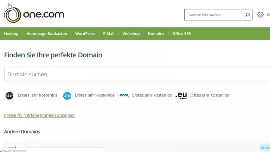The height and width of the screenshot is (152, 270).
Task: Go to Homepage-Baukasten in the navigation
Action: tap(46, 34)
